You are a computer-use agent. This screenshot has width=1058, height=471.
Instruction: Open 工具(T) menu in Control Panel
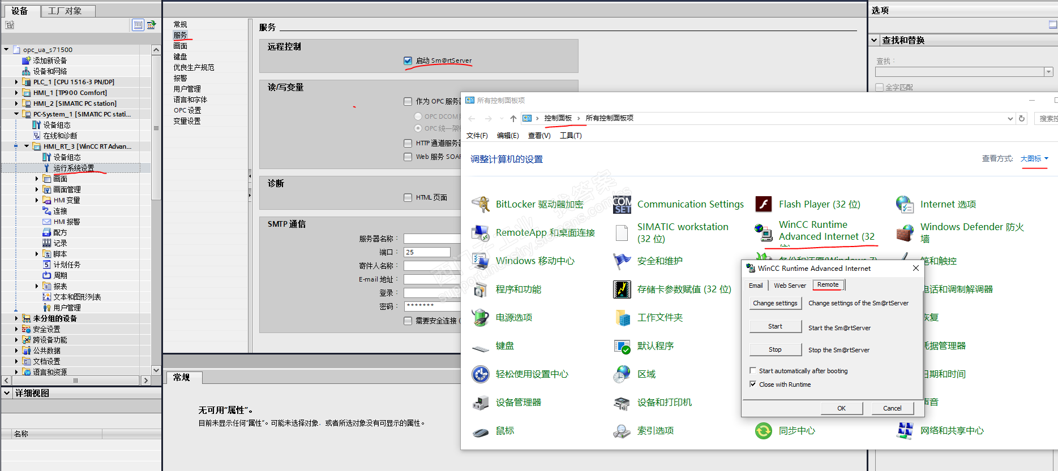pos(571,136)
